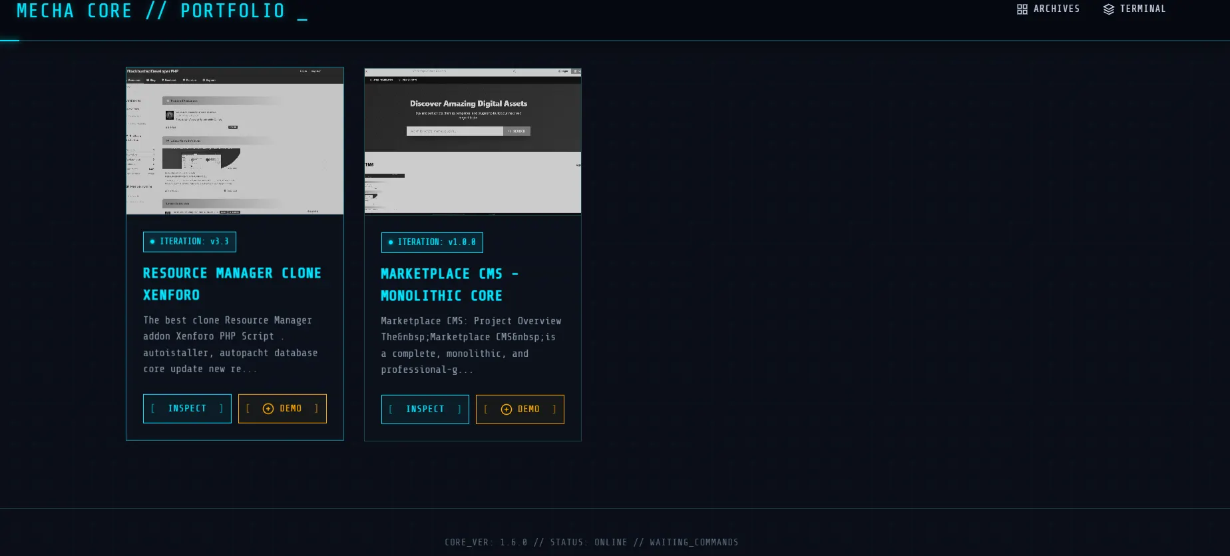This screenshot has height=556, width=1230.
Task: Inspect the Resource Manager Clone project
Action: coord(187,409)
